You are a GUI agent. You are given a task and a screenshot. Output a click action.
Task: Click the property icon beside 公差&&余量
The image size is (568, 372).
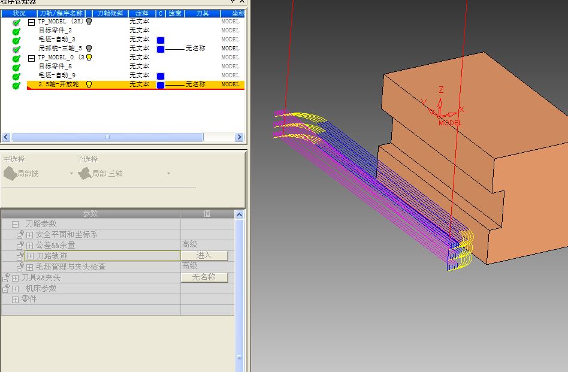[20, 246]
